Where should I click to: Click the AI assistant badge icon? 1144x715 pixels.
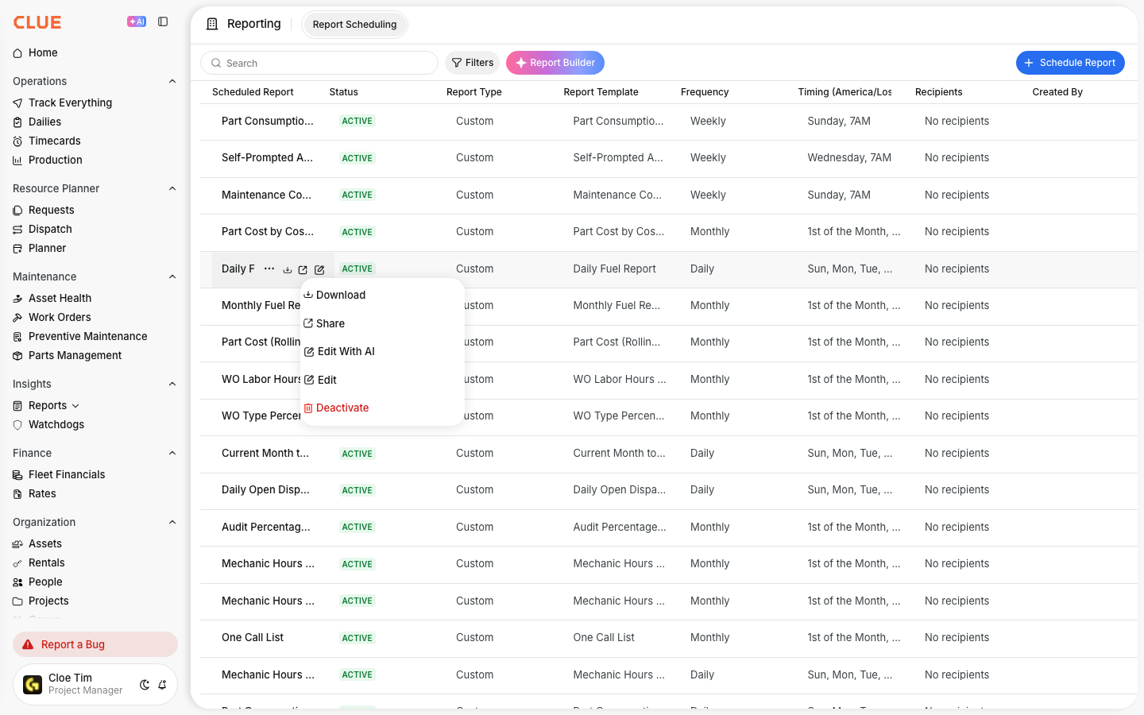(x=137, y=21)
